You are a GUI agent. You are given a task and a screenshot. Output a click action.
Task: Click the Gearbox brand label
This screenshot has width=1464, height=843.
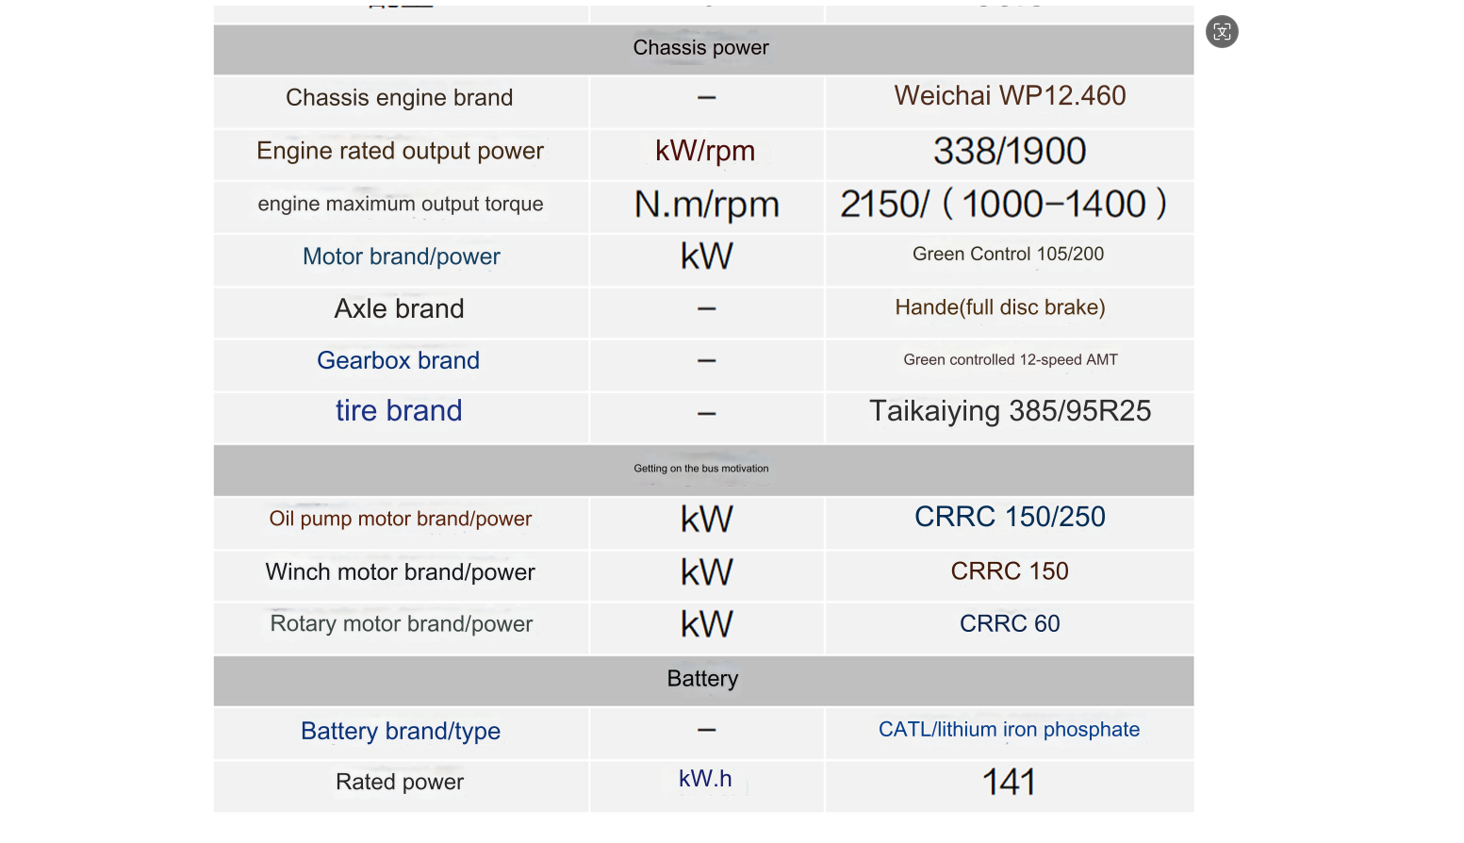pos(399,361)
